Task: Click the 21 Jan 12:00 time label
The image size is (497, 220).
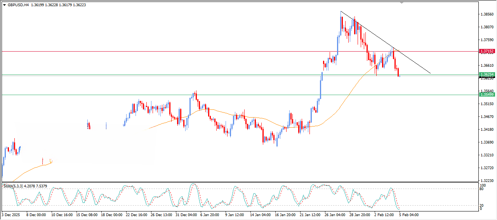Action: 310,215
